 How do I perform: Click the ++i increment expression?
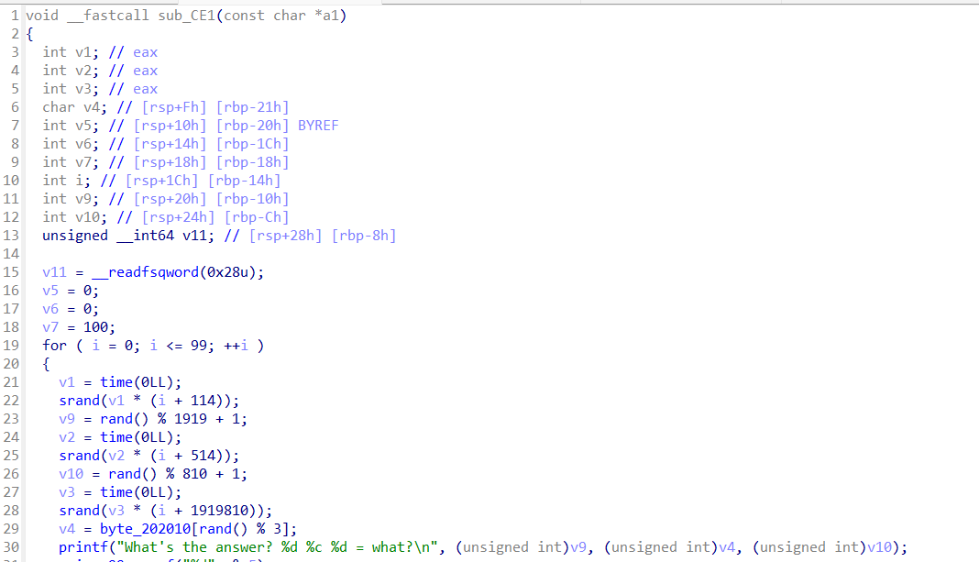(x=236, y=346)
